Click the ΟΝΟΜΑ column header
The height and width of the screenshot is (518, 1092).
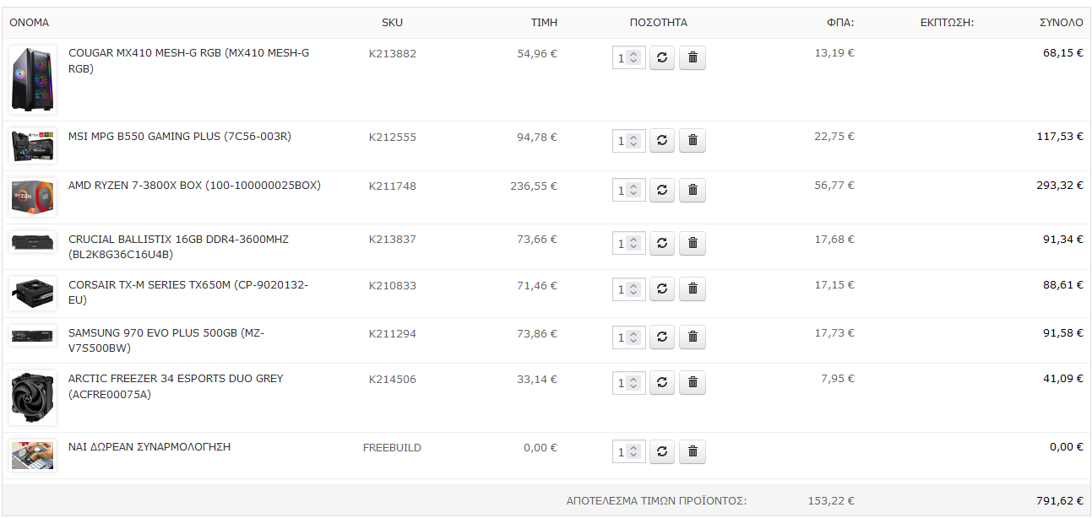[30, 23]
